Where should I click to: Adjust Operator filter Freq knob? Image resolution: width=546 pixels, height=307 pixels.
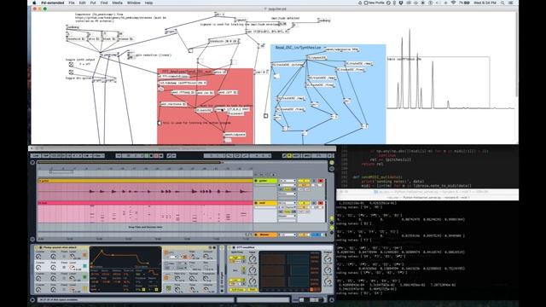tap(192, 267)
